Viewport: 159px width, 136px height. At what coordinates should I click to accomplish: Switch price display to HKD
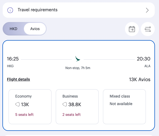click(13, 29)
